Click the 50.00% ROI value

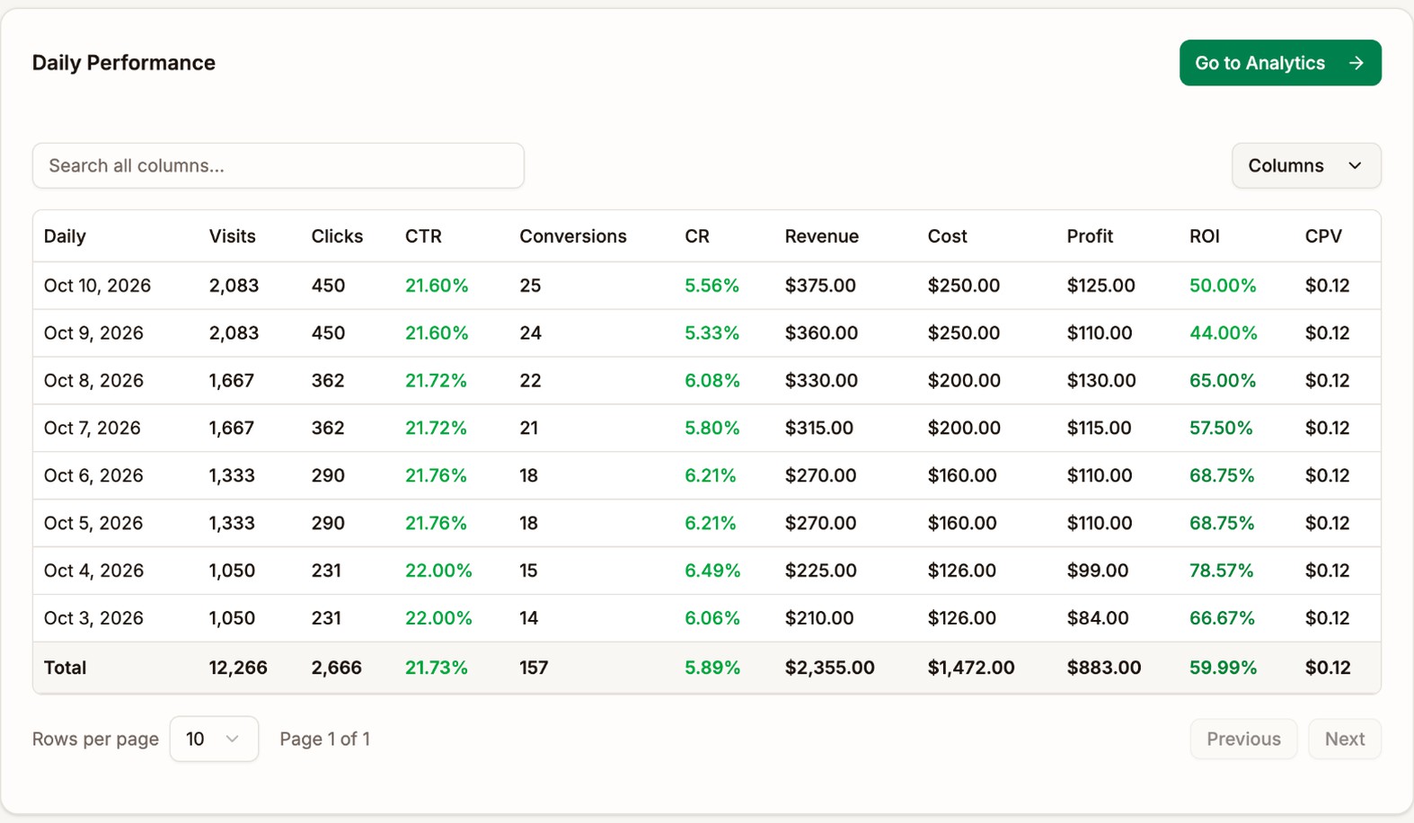[1223, 286]
